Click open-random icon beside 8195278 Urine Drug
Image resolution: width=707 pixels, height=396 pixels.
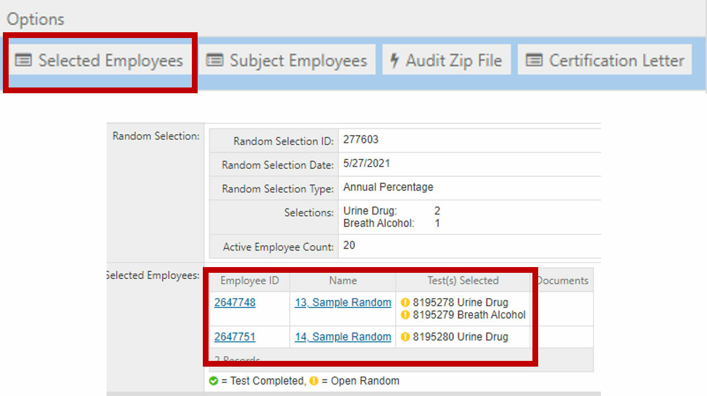tap(406, 303)
